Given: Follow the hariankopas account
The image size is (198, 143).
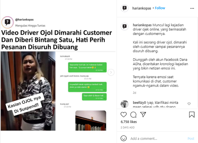Looking at the screenshot, I should [x=160, y=8].
